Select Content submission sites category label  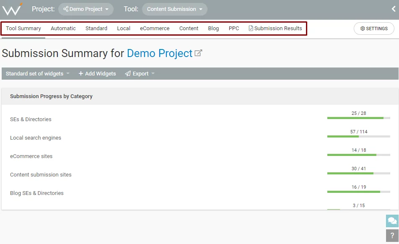41,174
